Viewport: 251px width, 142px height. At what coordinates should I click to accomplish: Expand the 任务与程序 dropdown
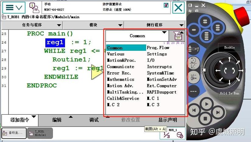[x=32, y=25]
